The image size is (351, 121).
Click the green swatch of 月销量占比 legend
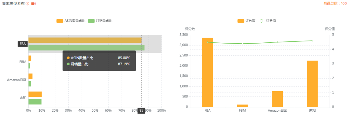pos(91,21)
